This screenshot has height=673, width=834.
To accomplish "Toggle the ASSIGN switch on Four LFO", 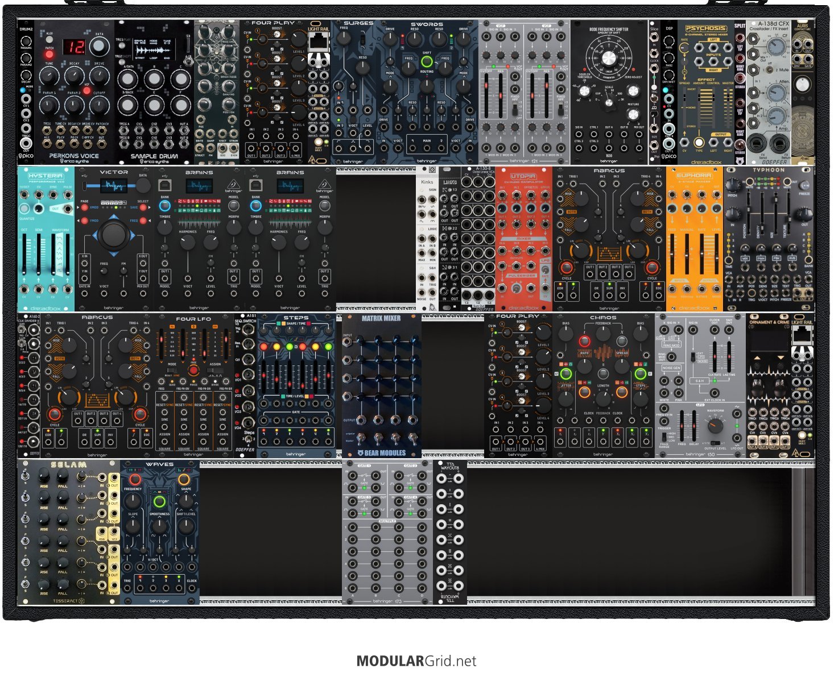I will (214, 371).
